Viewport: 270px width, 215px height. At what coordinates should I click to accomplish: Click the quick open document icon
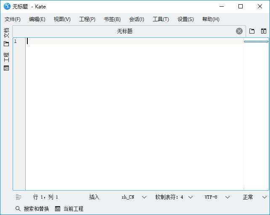[252, 31]
